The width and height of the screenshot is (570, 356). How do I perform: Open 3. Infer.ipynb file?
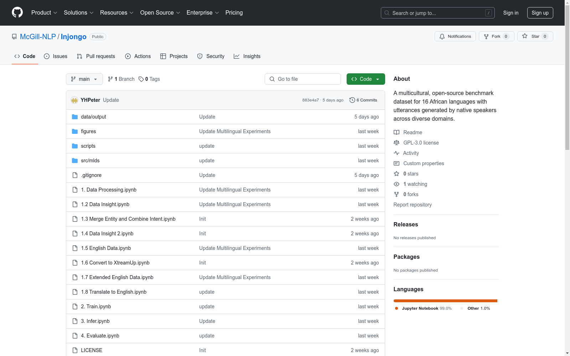tap(95, 321)
